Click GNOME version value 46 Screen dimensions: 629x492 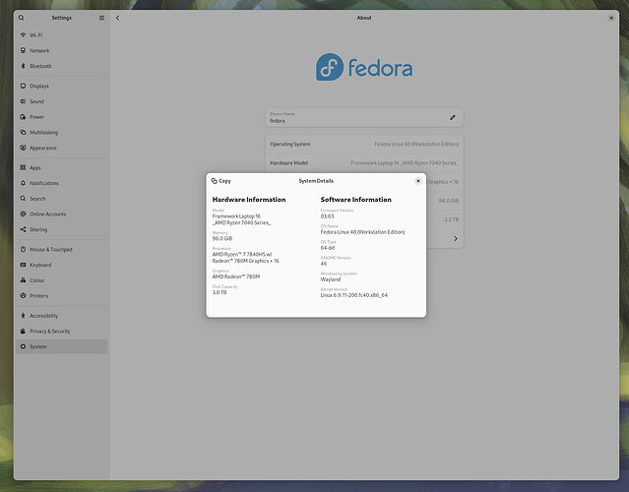pyautogui.click(x=324, y=264)
